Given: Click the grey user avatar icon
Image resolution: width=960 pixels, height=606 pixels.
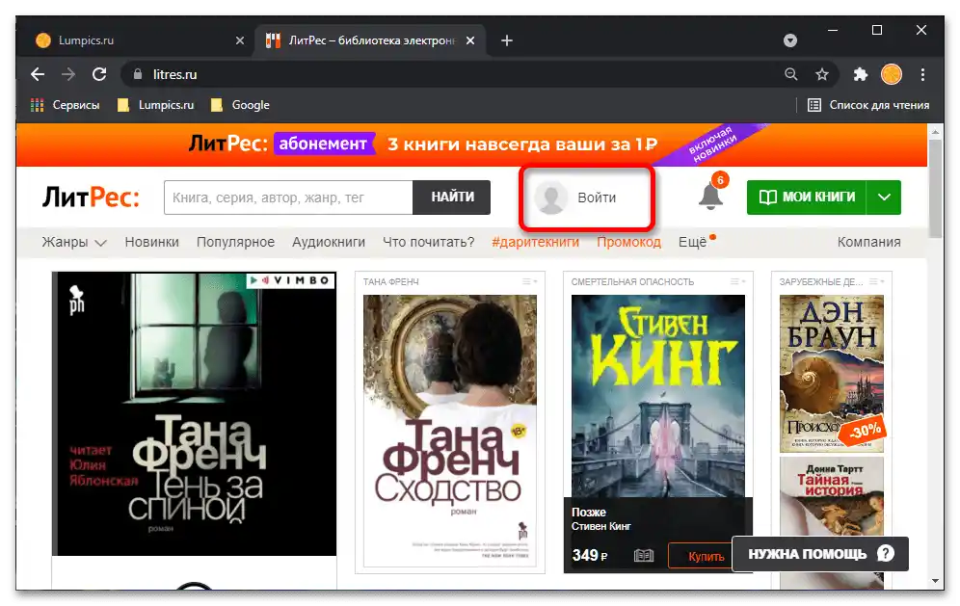Looking at the screenshot, I should 551,198.
